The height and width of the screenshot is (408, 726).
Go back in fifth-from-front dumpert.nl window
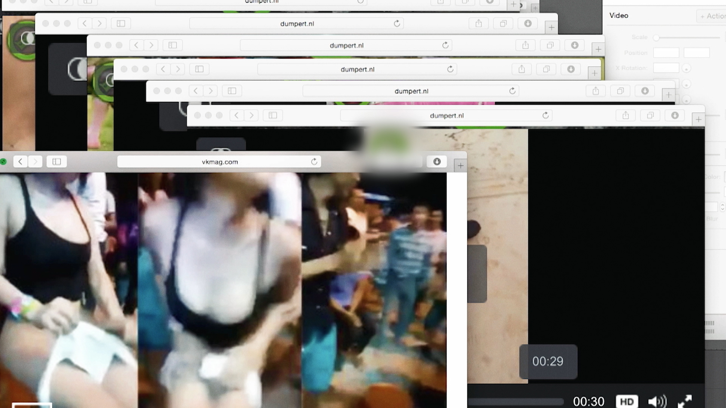tap(85, 23)
